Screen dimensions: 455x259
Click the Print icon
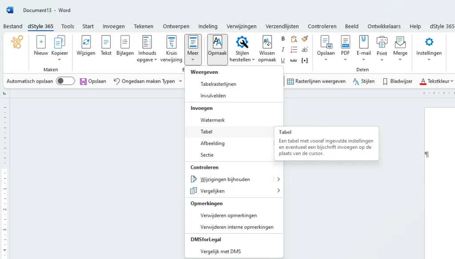point(382,42)
